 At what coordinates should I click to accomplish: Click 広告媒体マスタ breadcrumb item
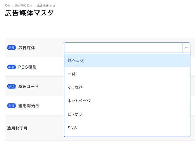click(47, 6)
